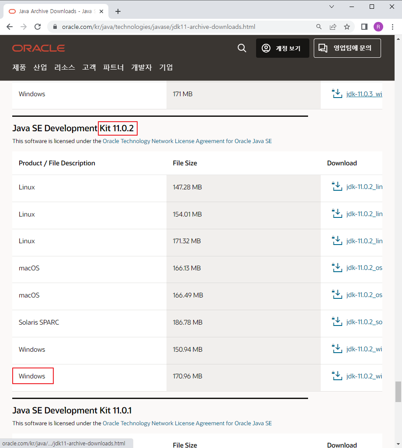Open the 리소스 menu
This screenshot has height=448, width=402.
coord(65,67)
